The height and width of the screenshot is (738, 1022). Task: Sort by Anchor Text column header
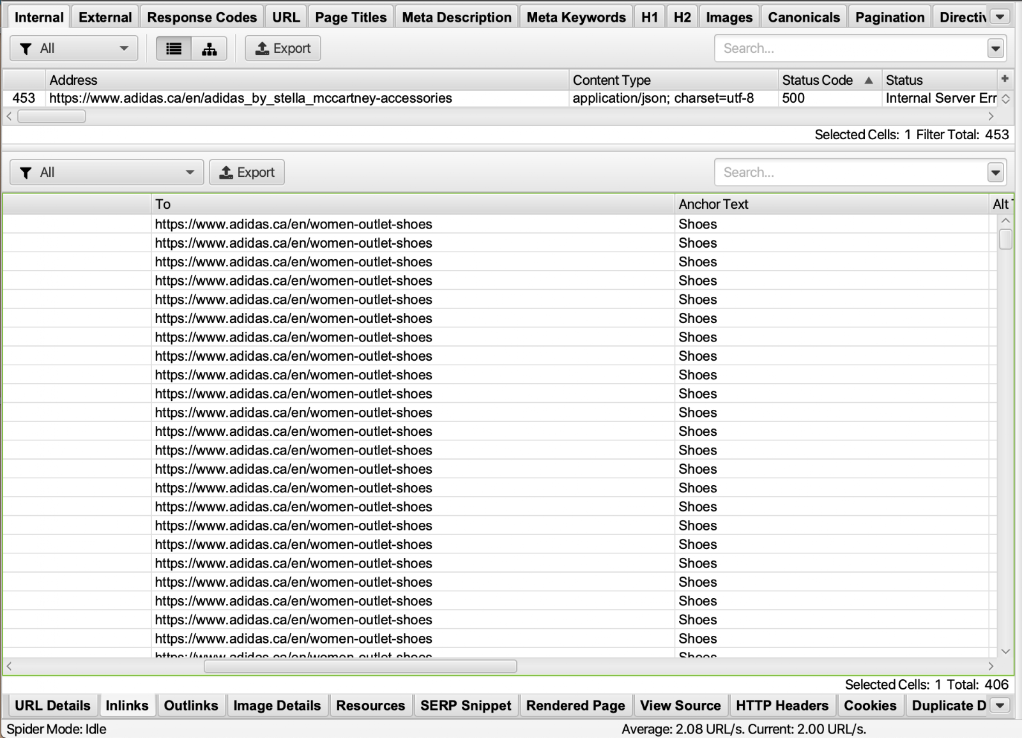832,204
